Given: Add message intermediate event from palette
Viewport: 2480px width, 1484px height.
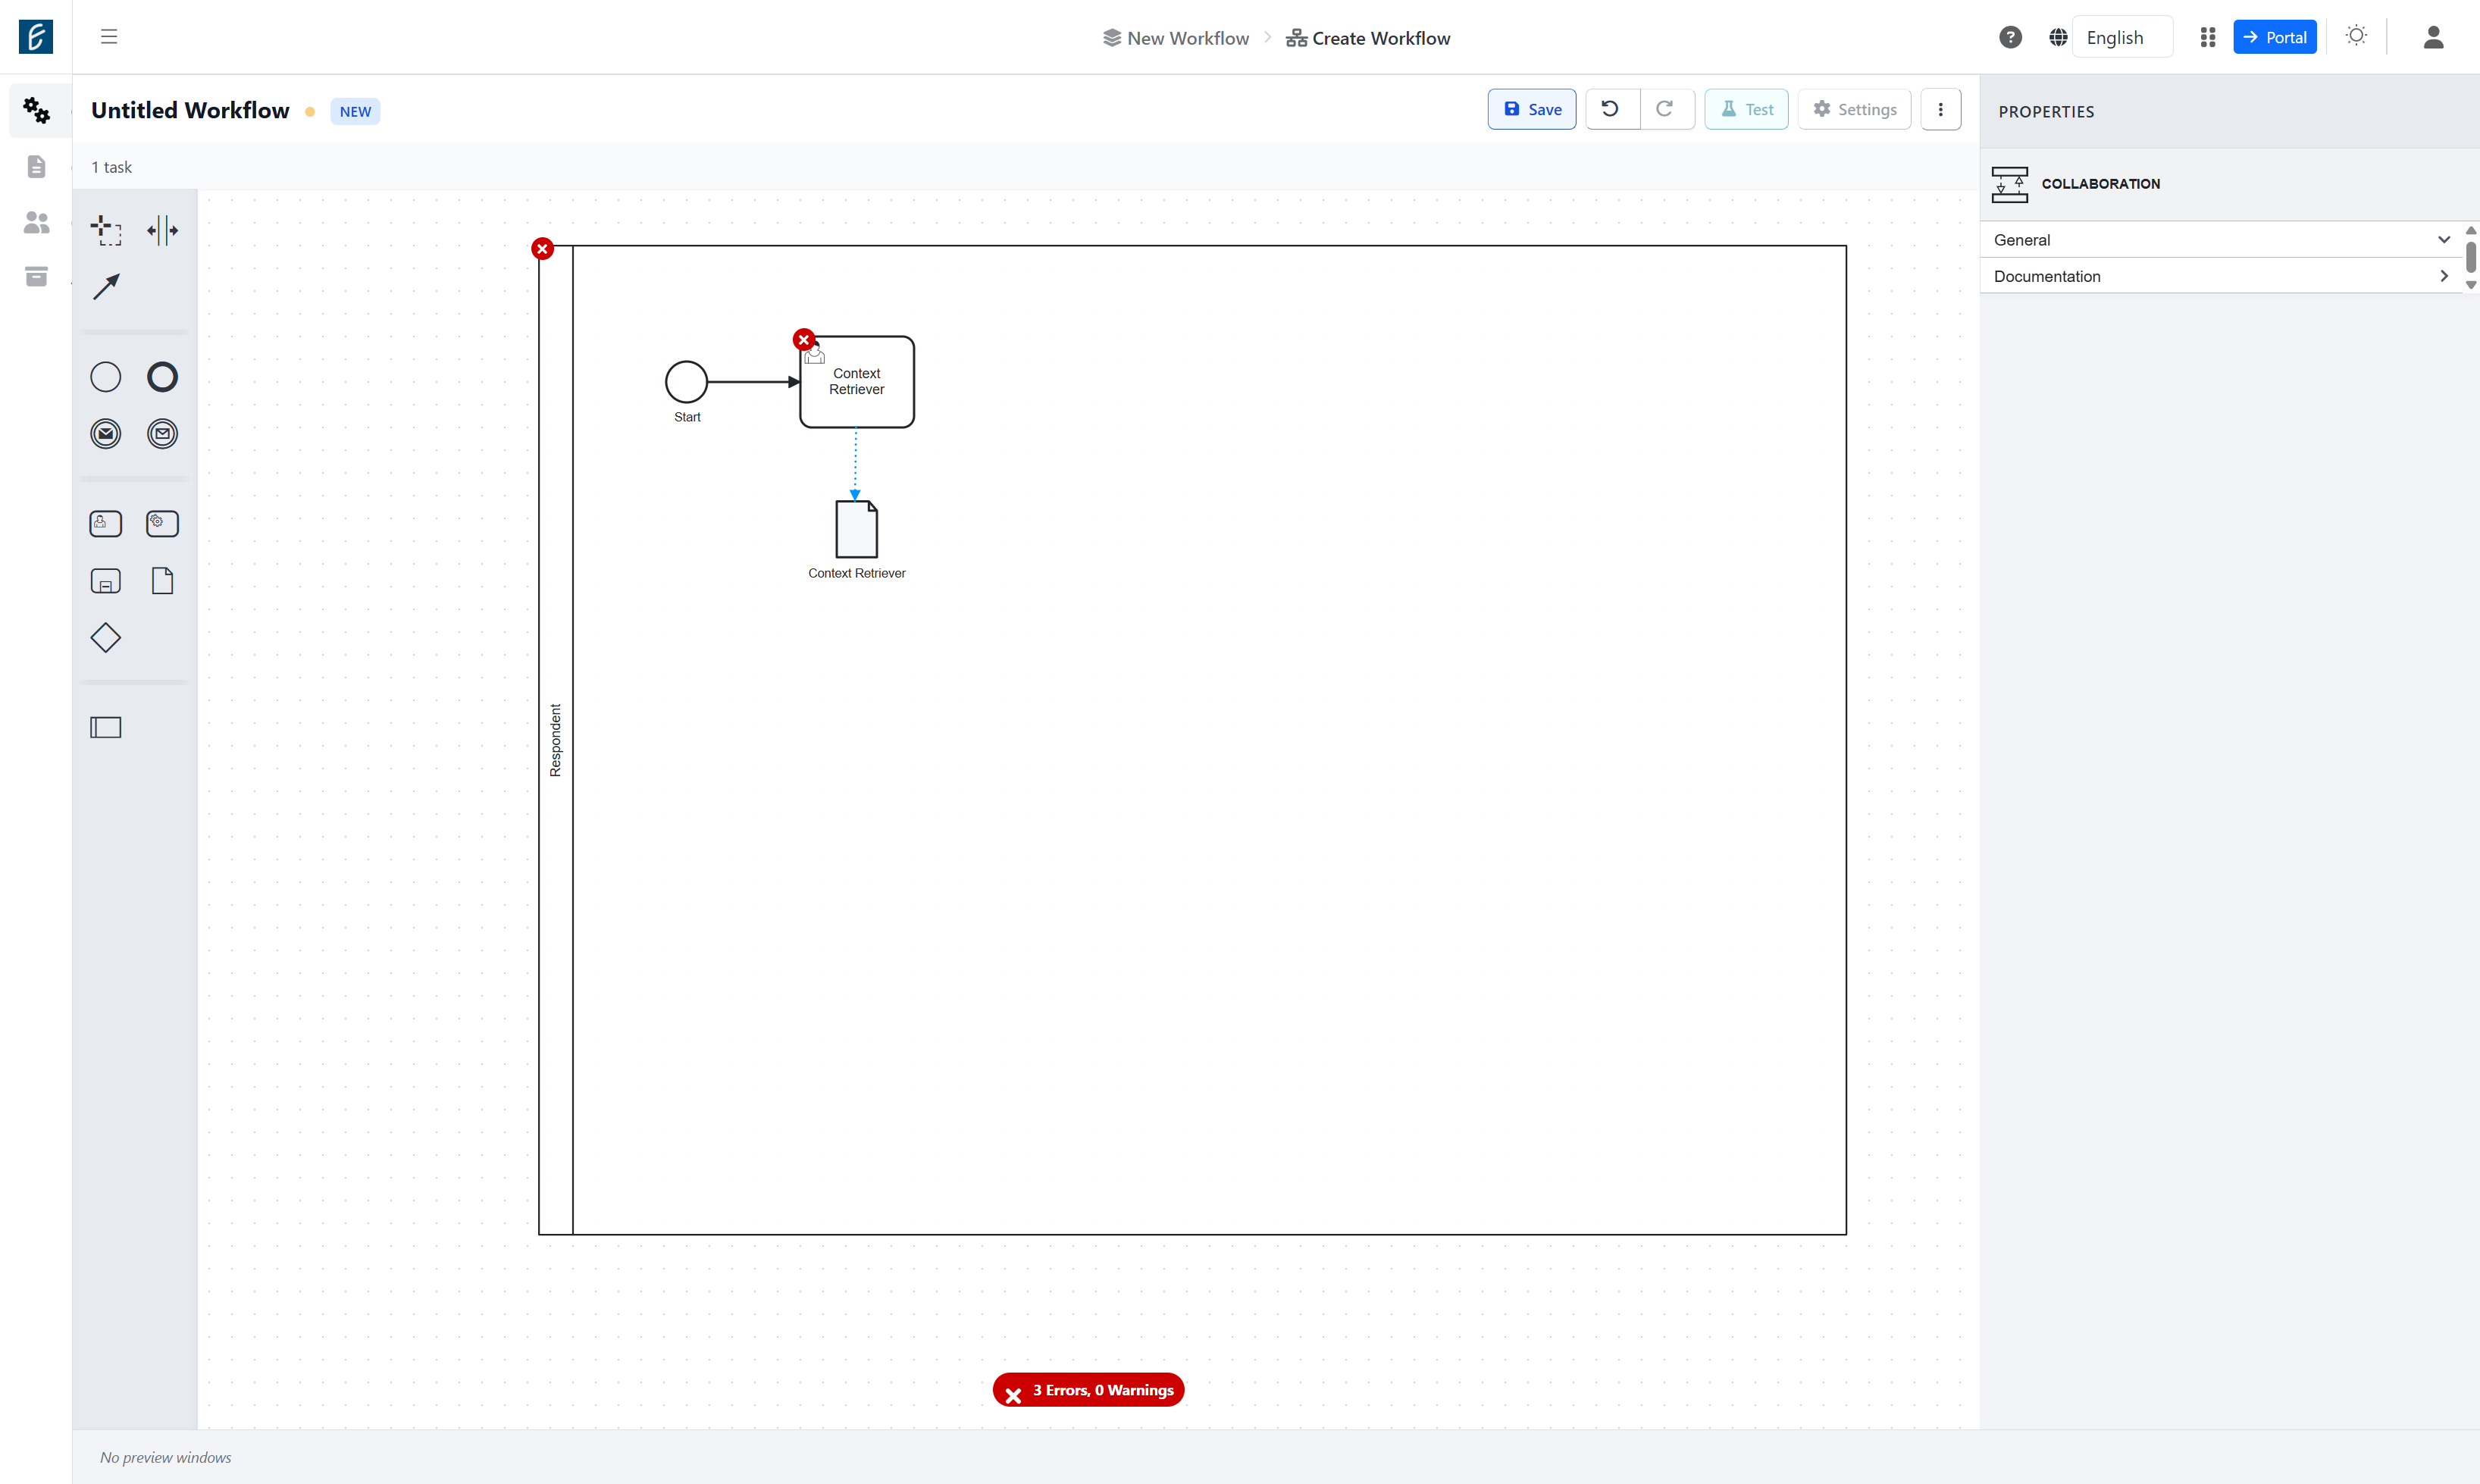Looking at the screenshot, I should pyautogui.click(x=162, y=434).
